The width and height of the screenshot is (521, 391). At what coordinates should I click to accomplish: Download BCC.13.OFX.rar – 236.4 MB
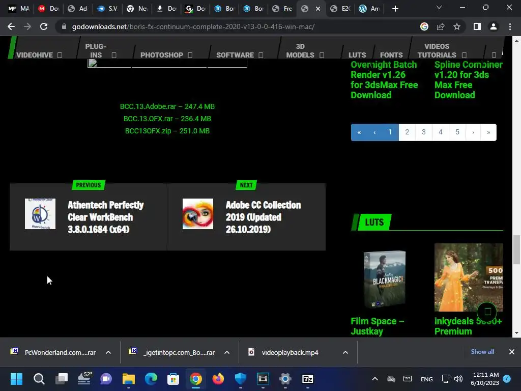(167, 119)
